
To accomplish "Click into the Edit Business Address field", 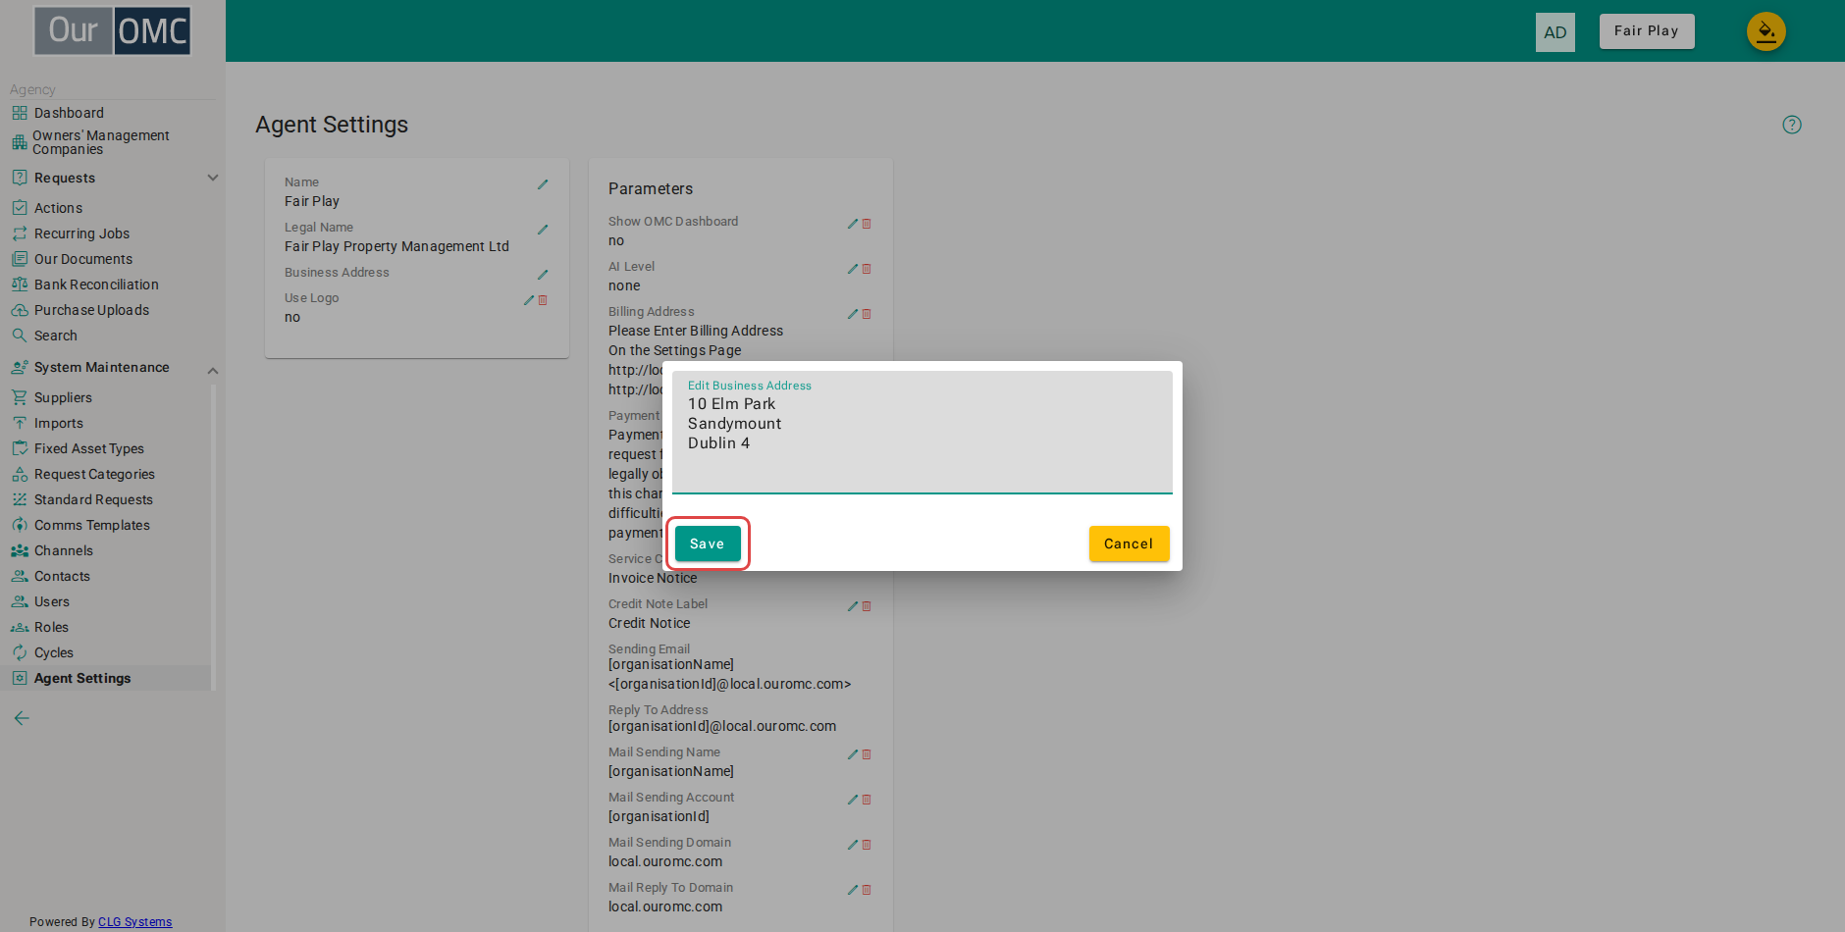I will 922,433.
